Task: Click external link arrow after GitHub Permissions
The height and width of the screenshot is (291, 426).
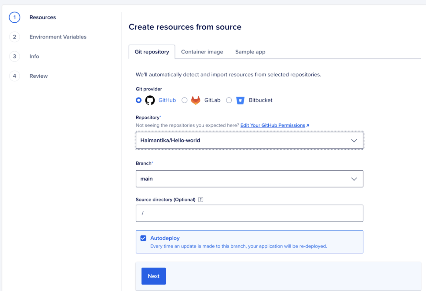Action: [308, 126]
